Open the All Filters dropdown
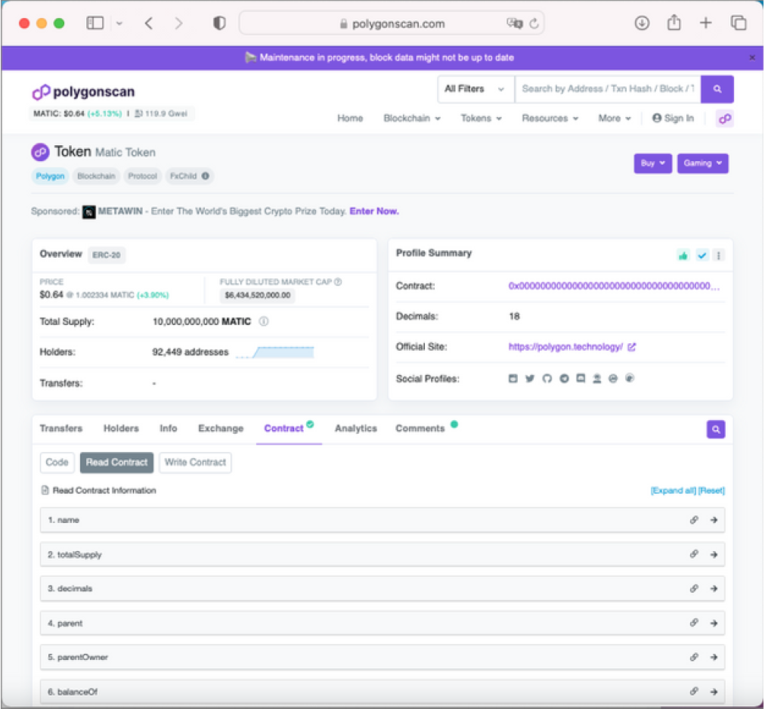The image size is (765, 709). tap(475, 88)
